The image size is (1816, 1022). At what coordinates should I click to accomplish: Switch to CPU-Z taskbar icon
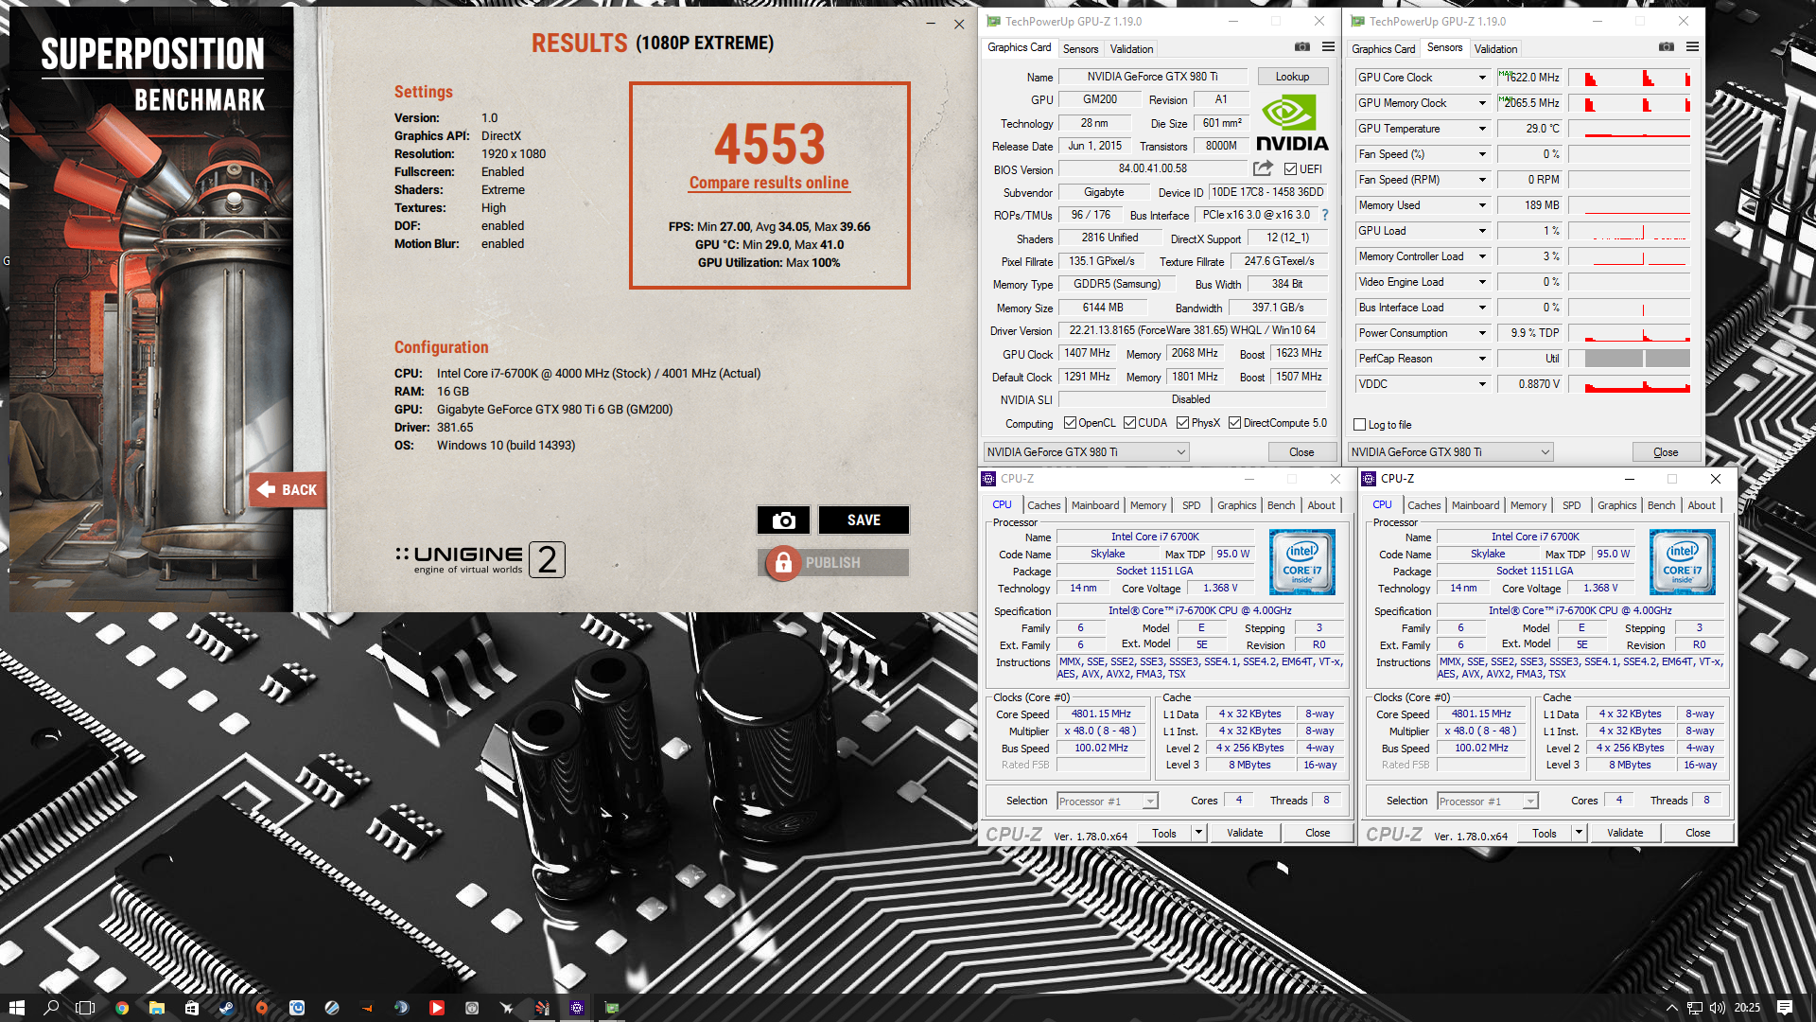pos(577,1008)
